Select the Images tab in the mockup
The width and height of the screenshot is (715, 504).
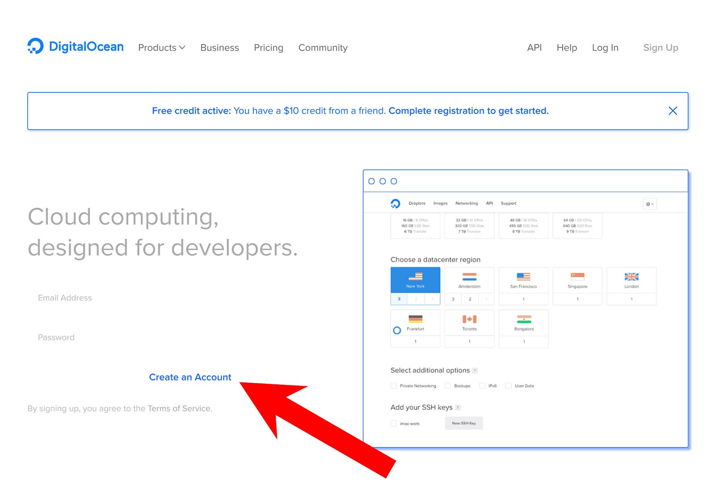coord(440,204)
